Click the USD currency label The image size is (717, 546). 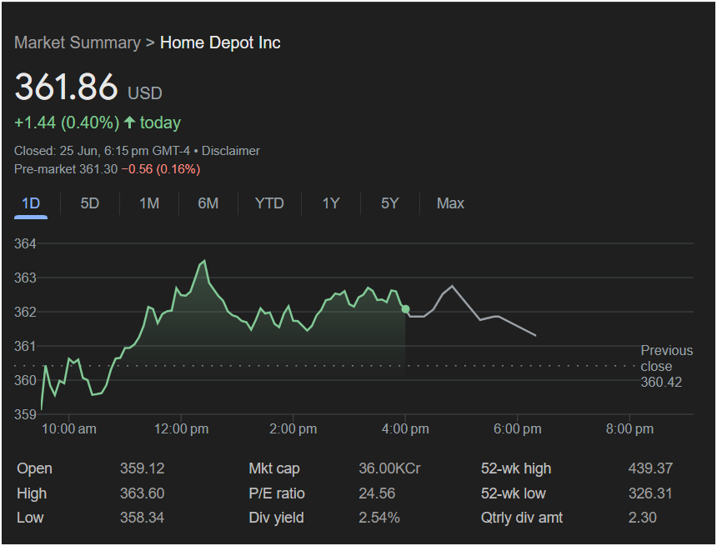tap(145, 93)
